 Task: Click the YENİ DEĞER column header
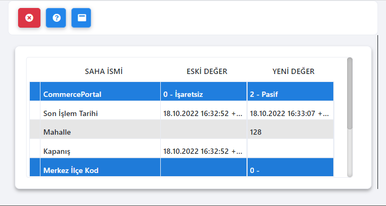coord(293,71)
